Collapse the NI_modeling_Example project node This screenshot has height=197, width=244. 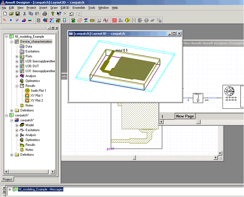point(6,37)
